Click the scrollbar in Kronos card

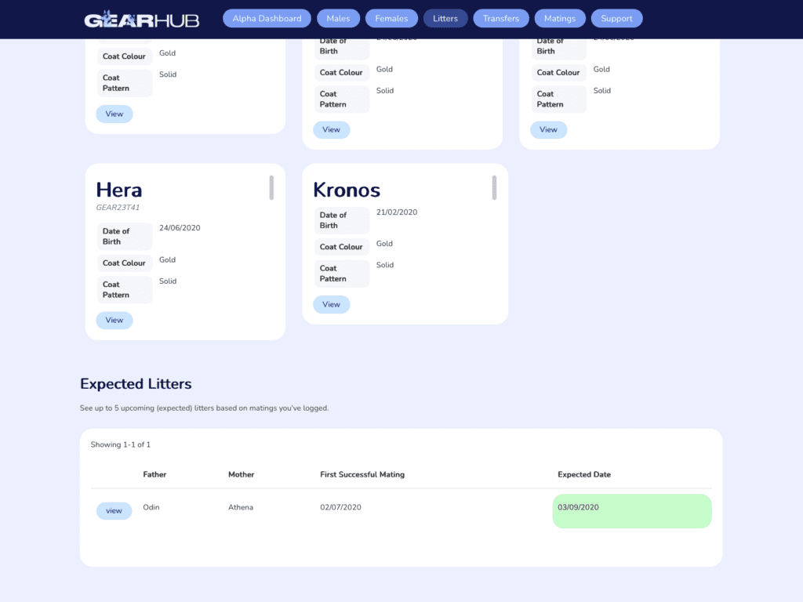point(494,187)
